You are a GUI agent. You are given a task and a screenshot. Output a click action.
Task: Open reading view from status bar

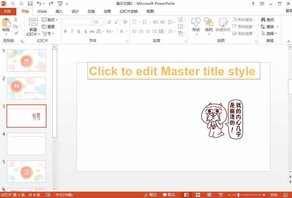[x=209, y=195]
